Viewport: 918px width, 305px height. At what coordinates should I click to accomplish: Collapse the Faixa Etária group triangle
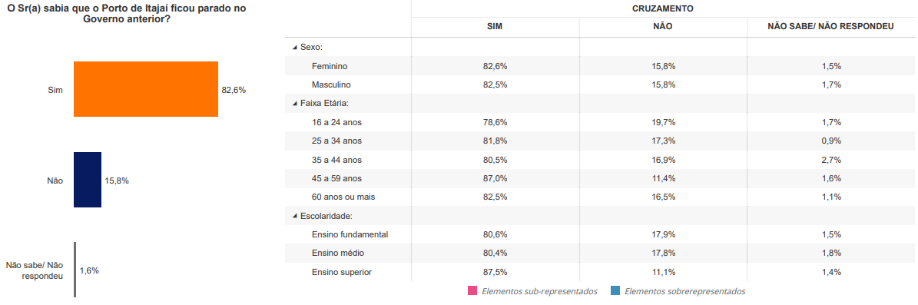click(x=295, y=104)
